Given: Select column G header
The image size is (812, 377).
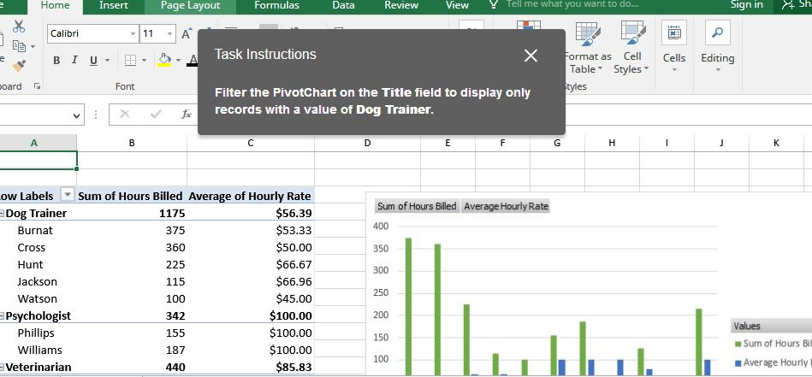Looking at the screenshot, I should 557,143.
